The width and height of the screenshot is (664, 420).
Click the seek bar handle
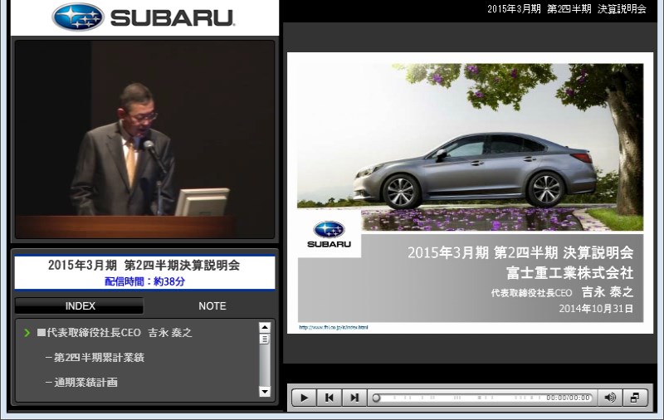pos(376,398)
